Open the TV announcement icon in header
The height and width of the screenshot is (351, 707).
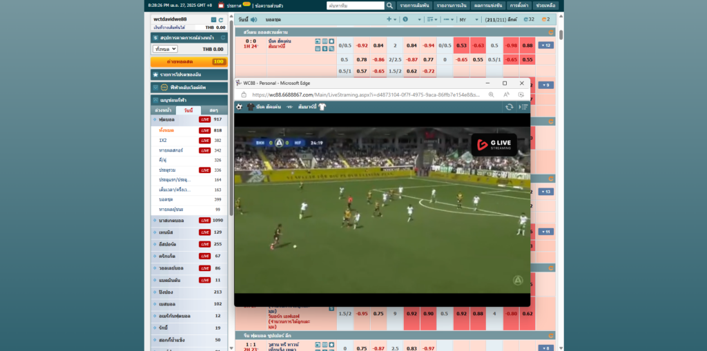(x=221, y=6)
